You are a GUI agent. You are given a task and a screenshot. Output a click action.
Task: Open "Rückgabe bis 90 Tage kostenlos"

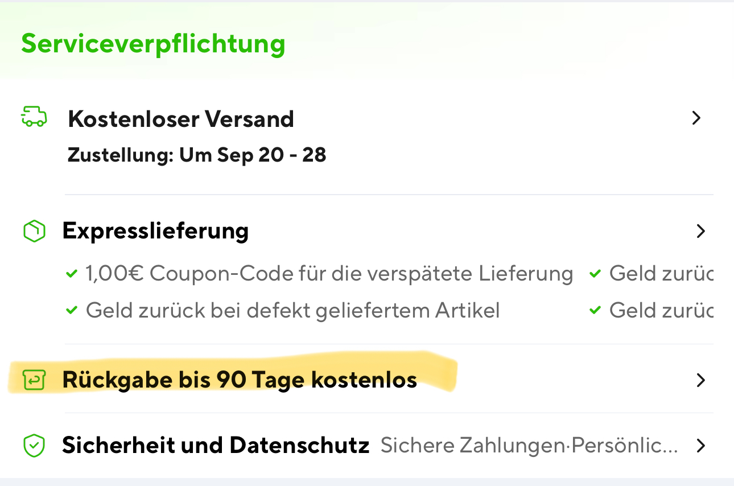click(240, 380)
